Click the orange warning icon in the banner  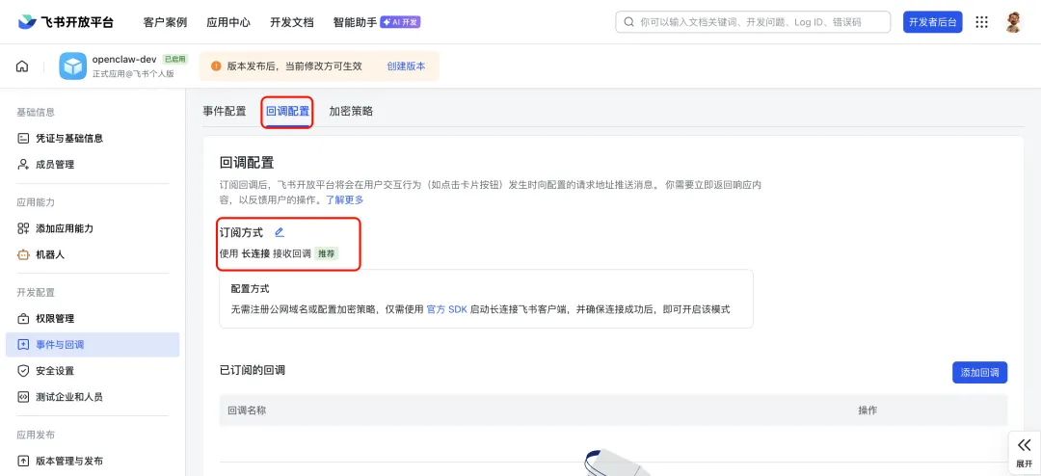click(x=216, y=66)
